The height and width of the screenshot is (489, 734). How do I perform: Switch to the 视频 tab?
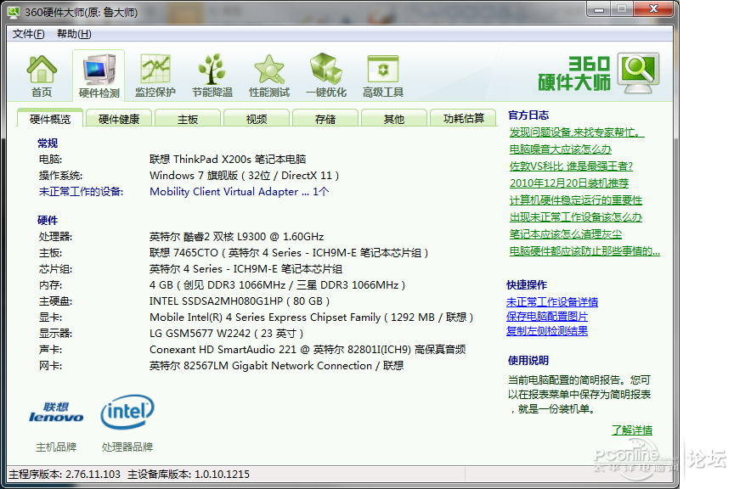coord(257,119)
